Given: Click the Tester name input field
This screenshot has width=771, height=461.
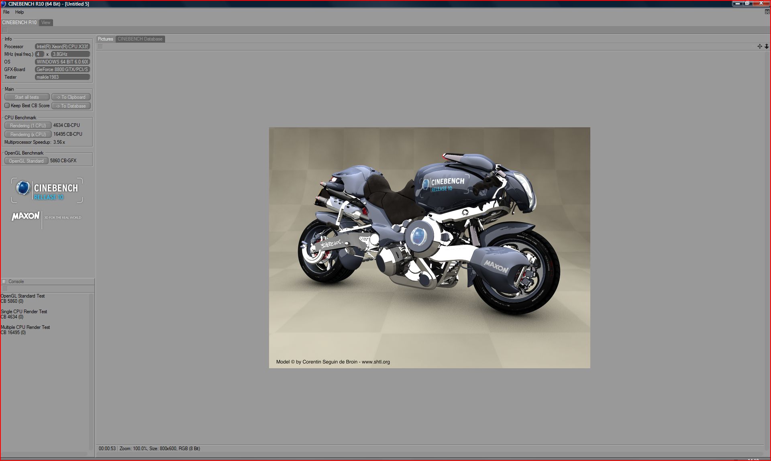Looking at the screenshot, I should pos(62,77).
